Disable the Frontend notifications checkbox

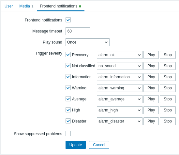[x=68, y=20]
